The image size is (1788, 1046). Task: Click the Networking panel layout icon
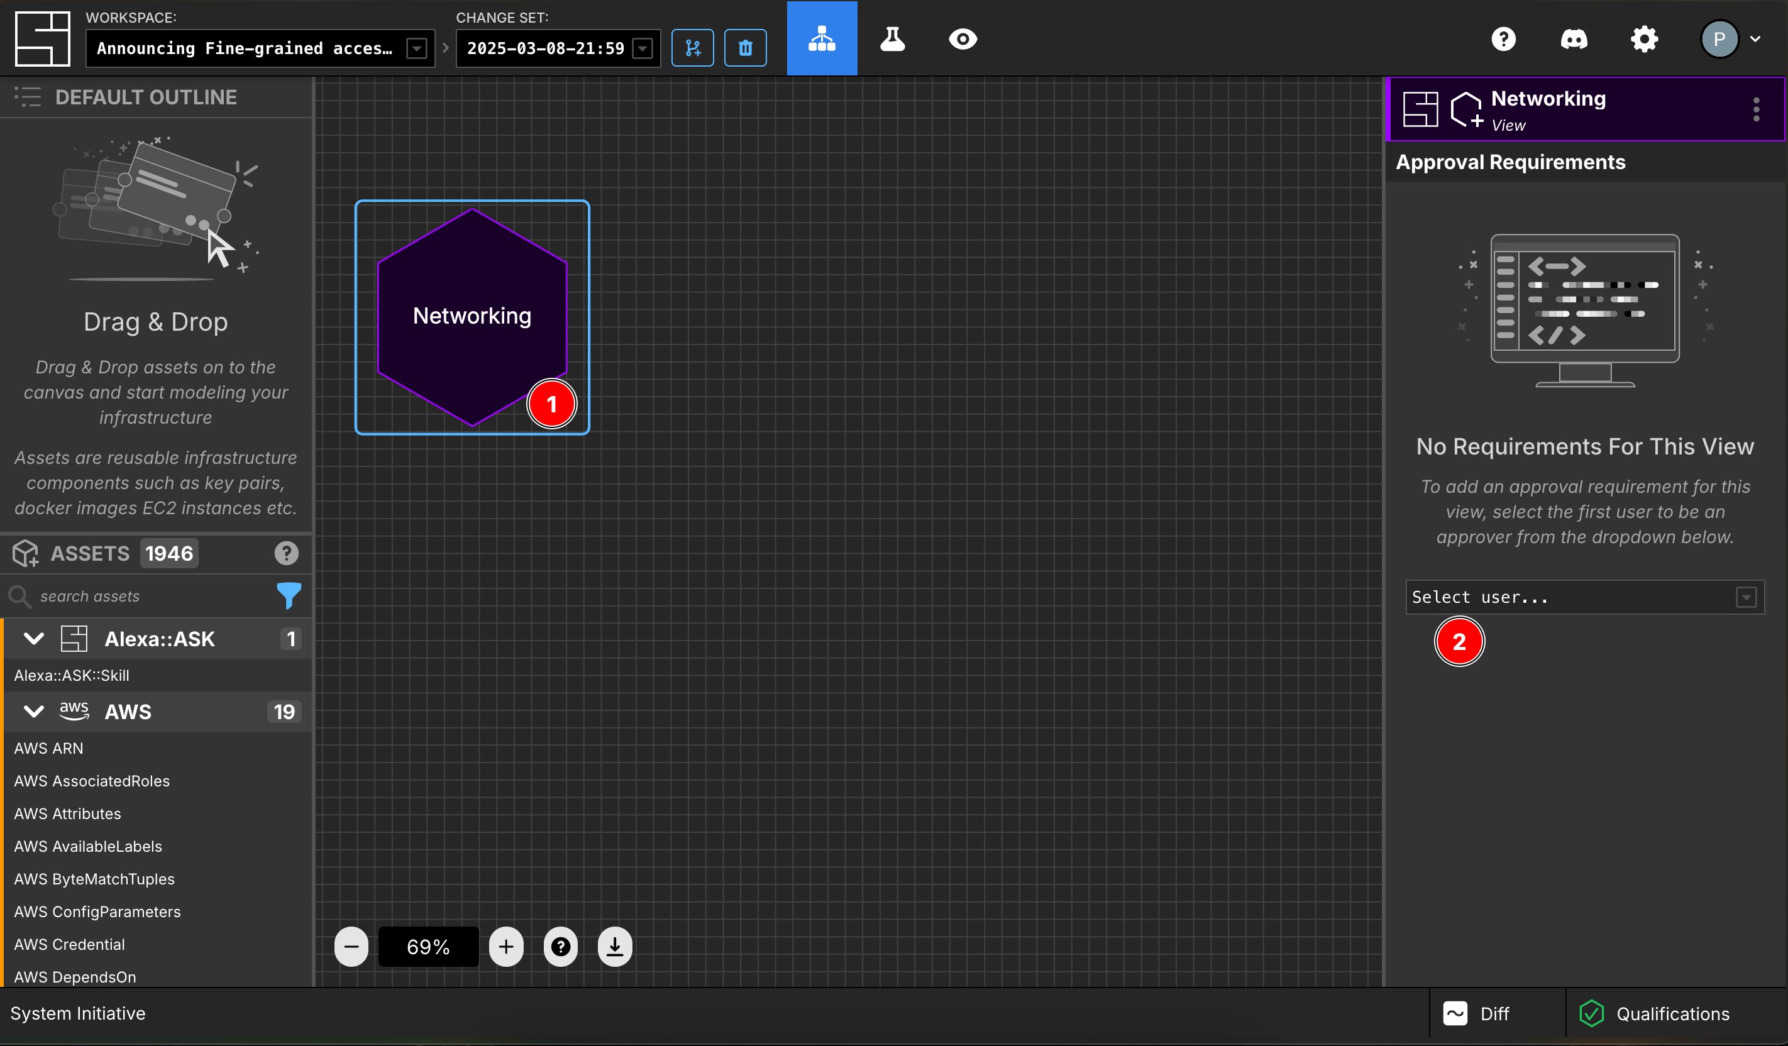(x=1420, y=109)
